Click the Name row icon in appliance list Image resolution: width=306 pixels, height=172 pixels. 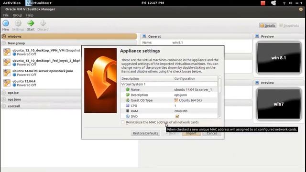click(x=128, y=89)
